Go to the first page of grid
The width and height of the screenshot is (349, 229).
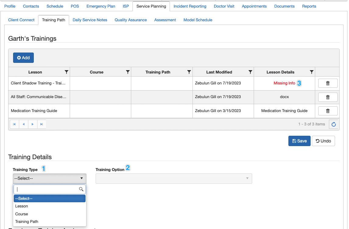point(14,124)
